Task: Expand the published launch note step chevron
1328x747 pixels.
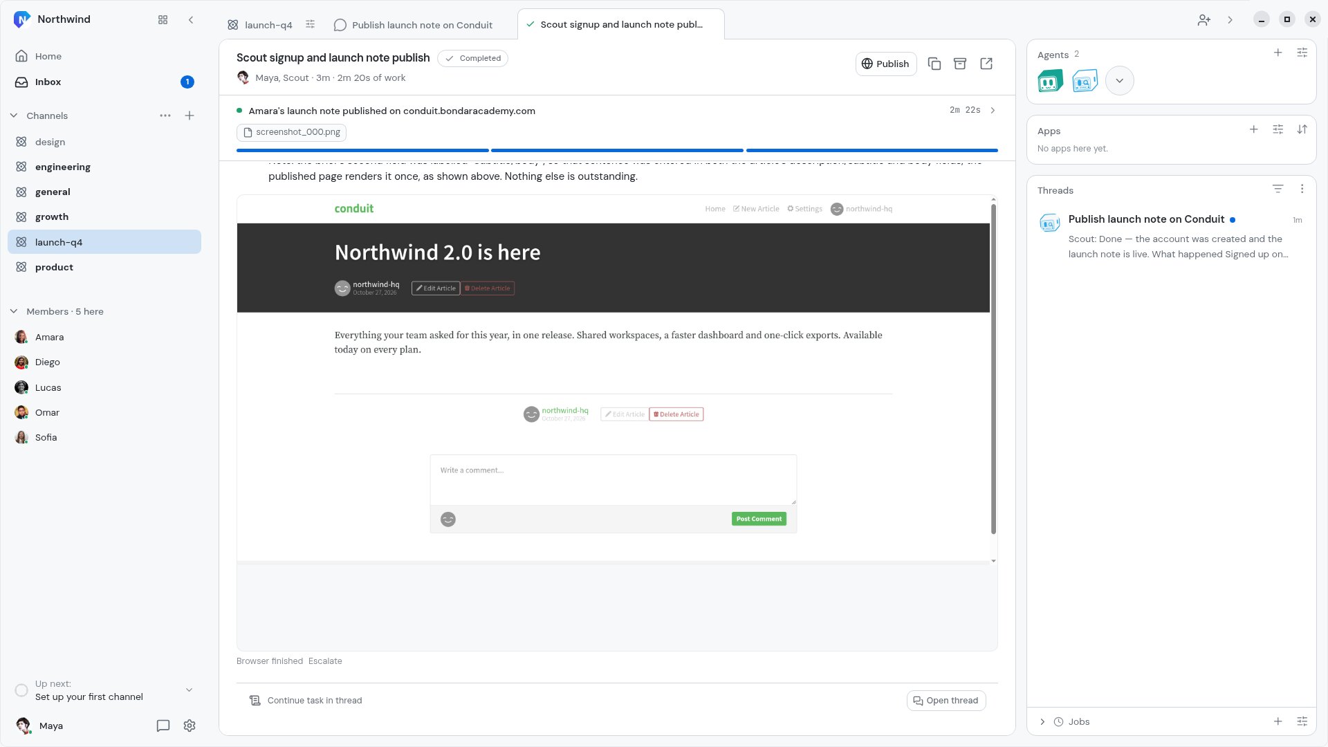Action: [993, 110]
